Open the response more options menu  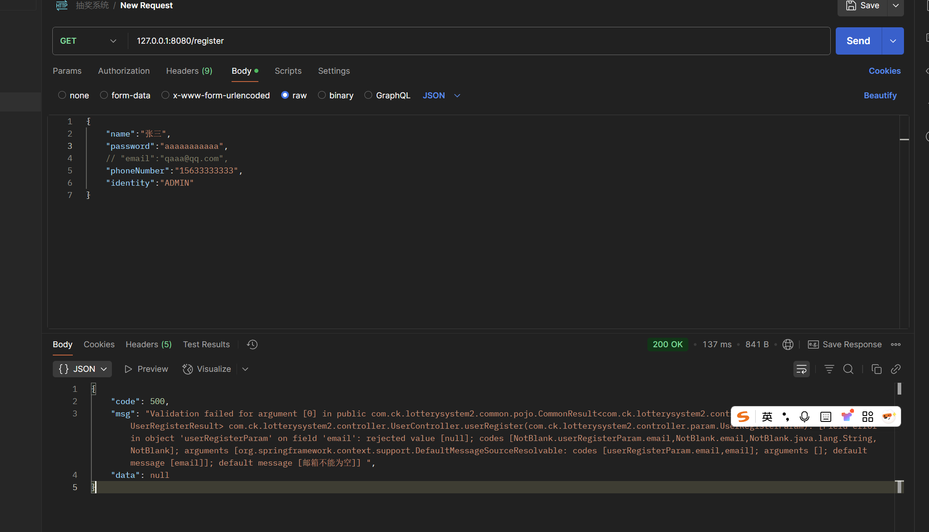click(x=895, y=345)
